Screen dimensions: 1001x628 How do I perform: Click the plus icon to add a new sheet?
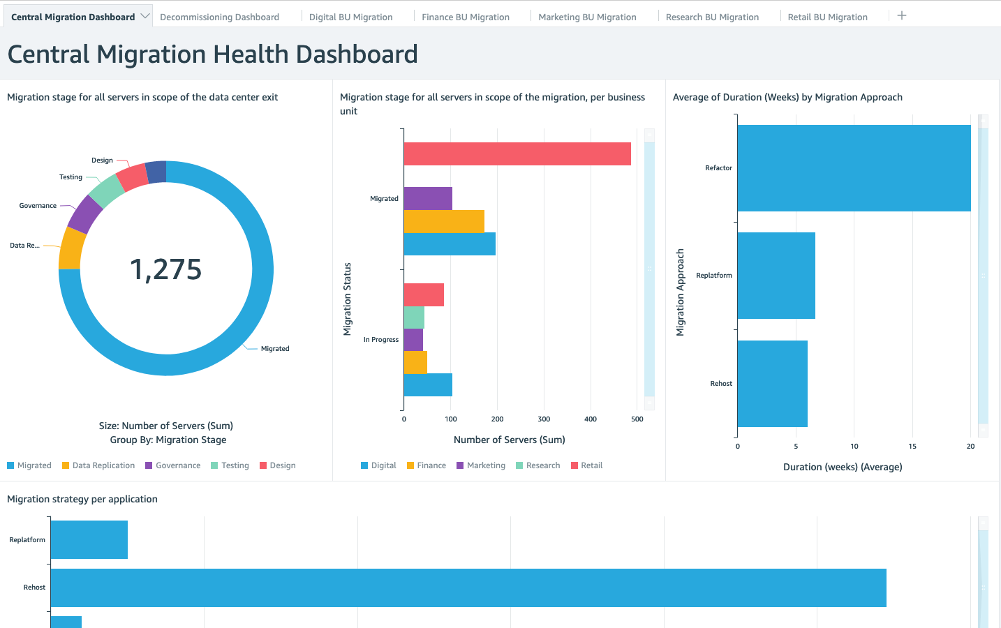tap(901, 15)
